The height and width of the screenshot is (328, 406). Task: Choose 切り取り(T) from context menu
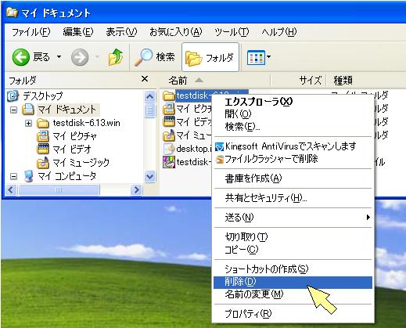tap(293, 237)
